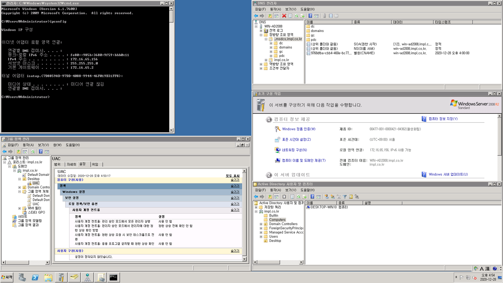Click the refresh icon in Active Directory toolbar
The width and height of the screenshot is (503, 283).
click(x=298, y=197)
